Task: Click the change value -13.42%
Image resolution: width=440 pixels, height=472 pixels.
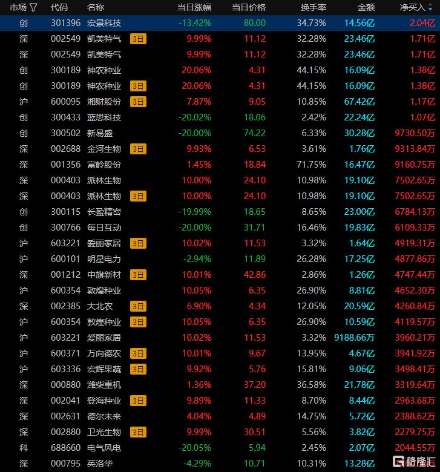Action: [x=194, y=23]
